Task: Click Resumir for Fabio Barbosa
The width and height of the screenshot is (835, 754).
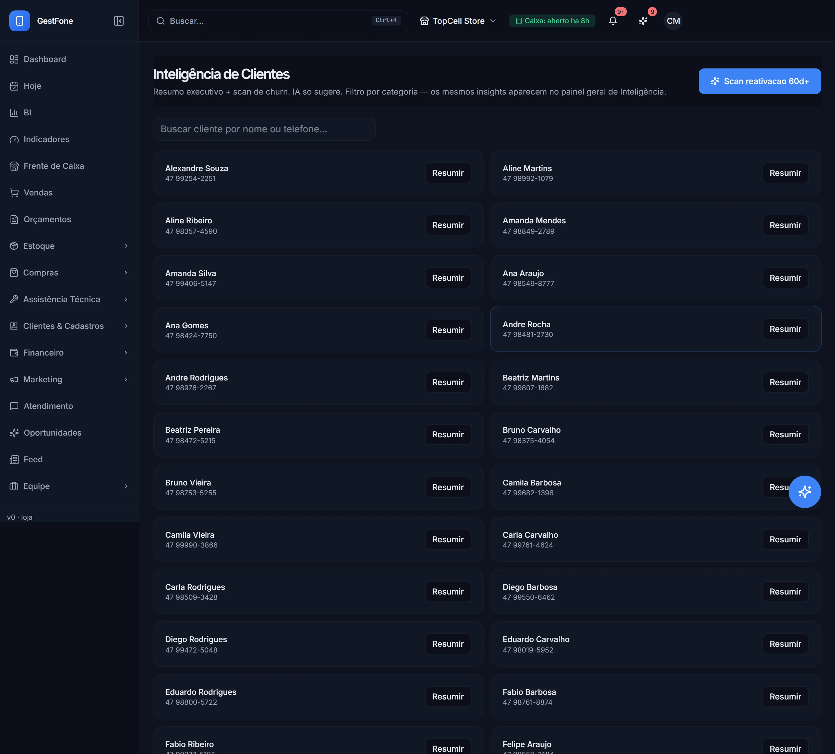Action: coord(785,696)
